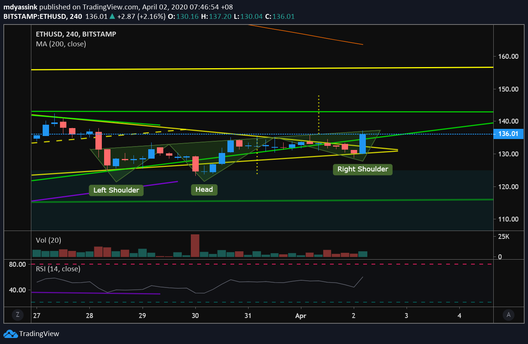Click the 27 date label on time axis
Screen dimensions: 528x344
pyautogui.click(x=37, y=315)
